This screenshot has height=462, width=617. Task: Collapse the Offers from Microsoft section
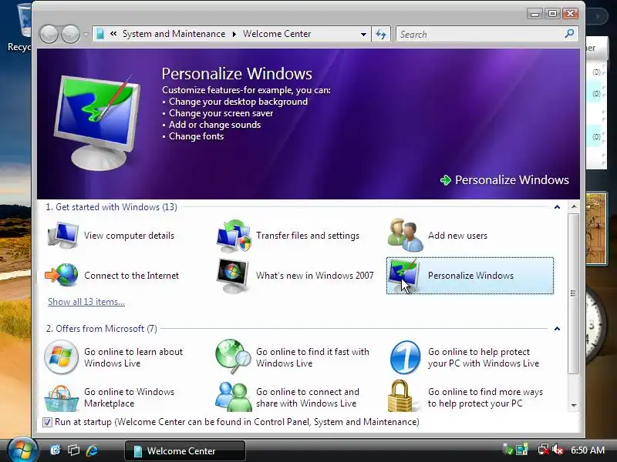[557, 329]
